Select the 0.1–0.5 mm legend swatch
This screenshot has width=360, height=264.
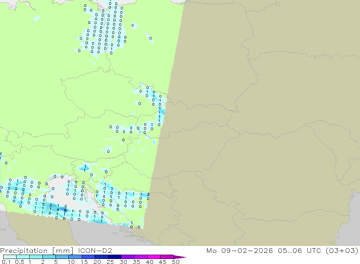point(10,257)
